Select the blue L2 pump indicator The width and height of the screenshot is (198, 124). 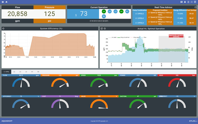[x=110, y=11]
